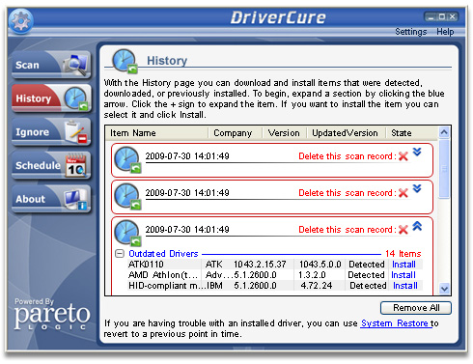
Task: Click the History clock icon in page header
Action: pos(125,61)
